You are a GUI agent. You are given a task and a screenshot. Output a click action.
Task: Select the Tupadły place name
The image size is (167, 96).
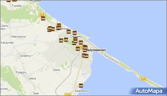click(x=17, y=6)
